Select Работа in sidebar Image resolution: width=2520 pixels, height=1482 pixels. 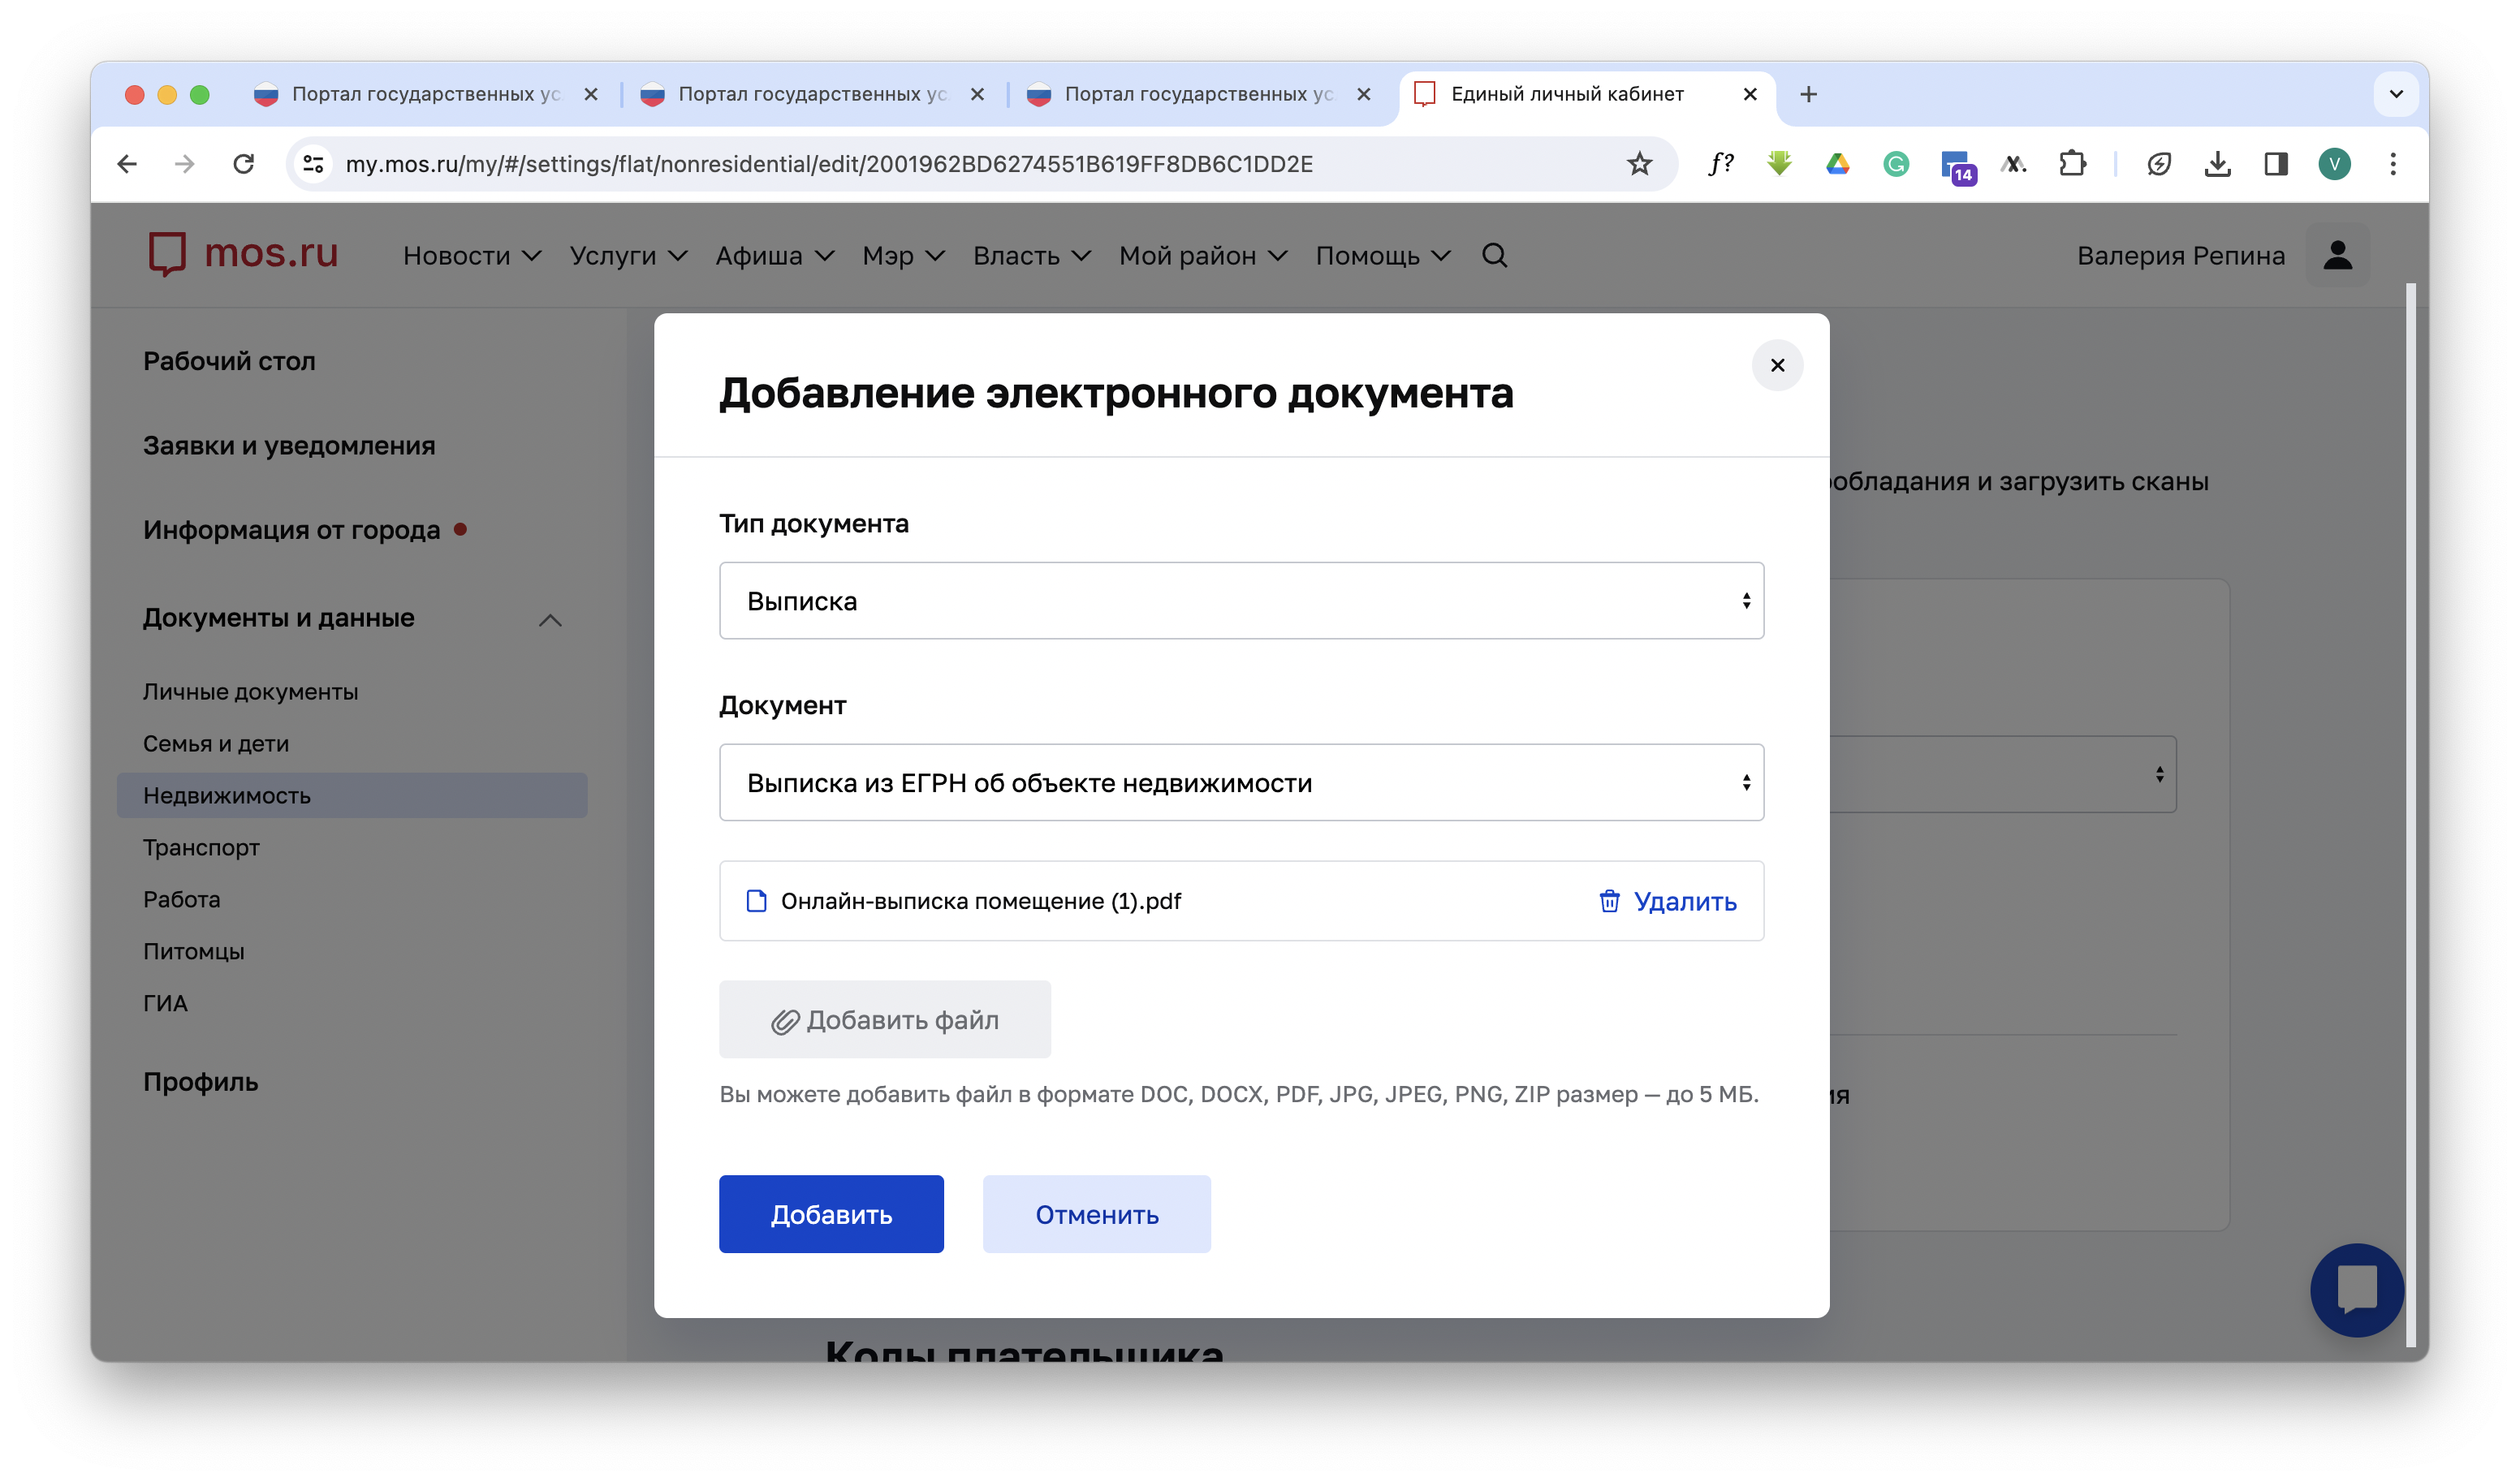click(x=181, y=899)
